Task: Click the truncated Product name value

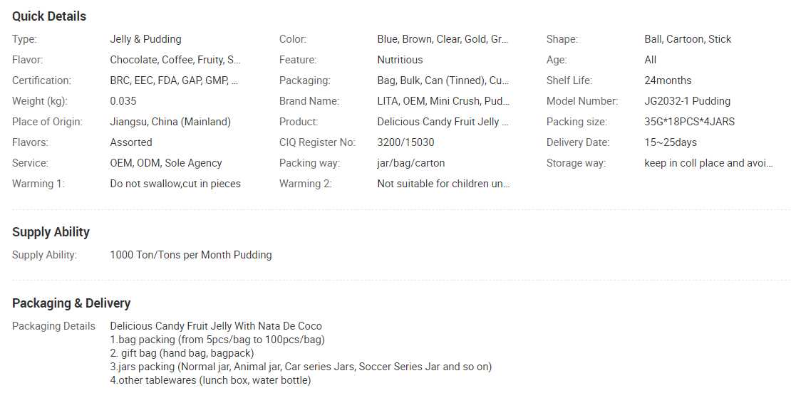Action: pyautogui.click(x=443, y=122)
